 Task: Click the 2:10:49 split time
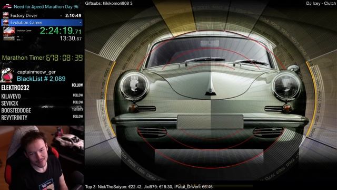[73, 15]
